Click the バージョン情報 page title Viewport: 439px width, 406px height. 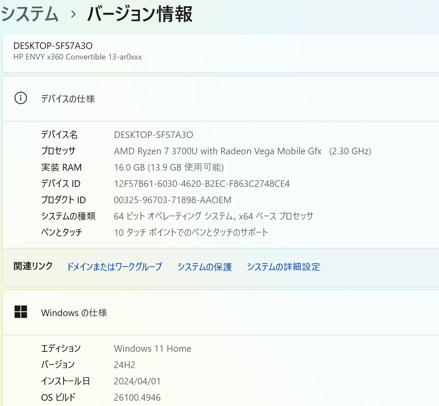click(140, 15)
